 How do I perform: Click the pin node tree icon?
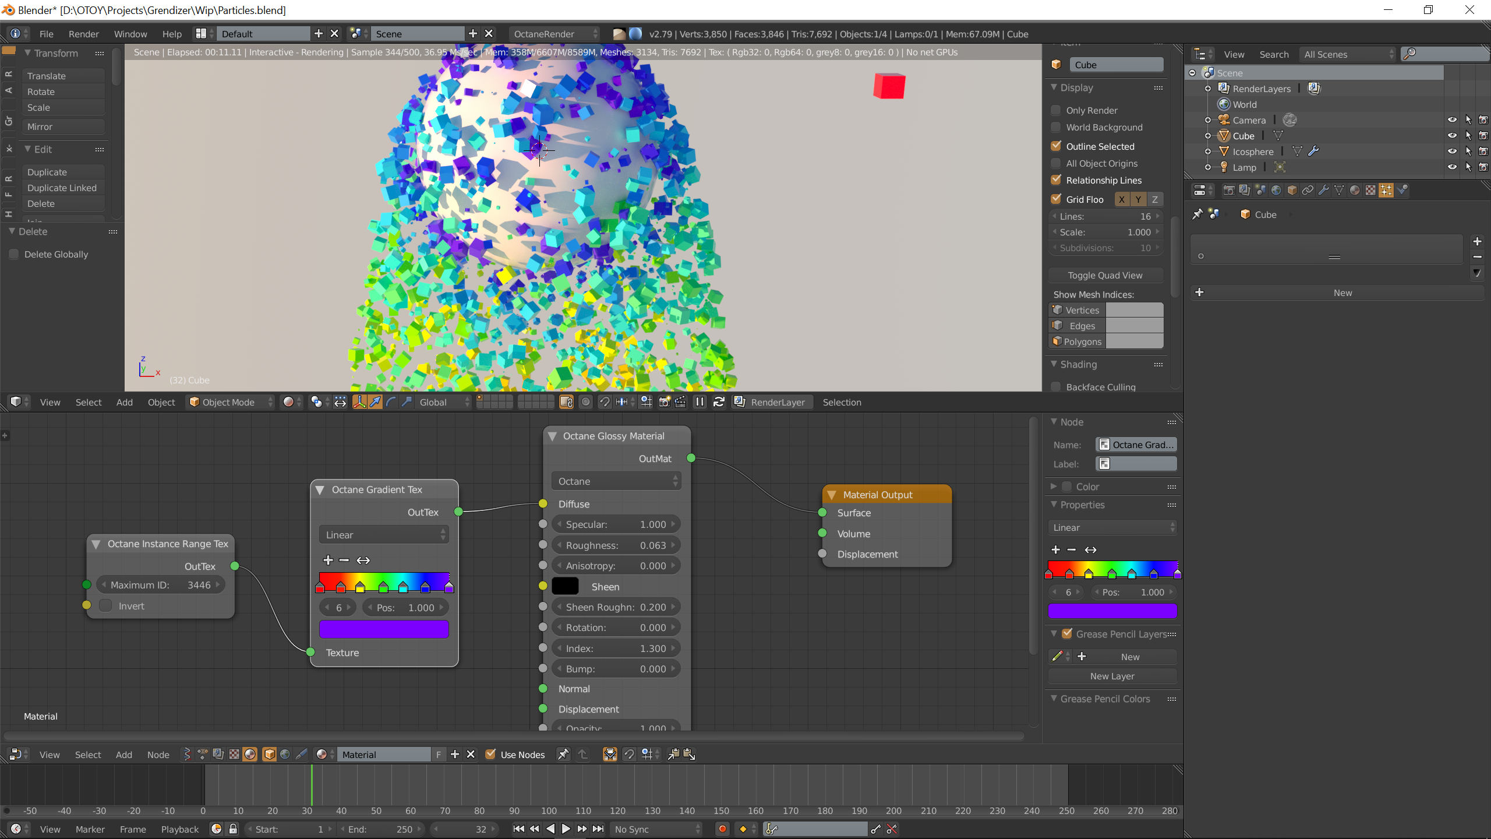563,755
